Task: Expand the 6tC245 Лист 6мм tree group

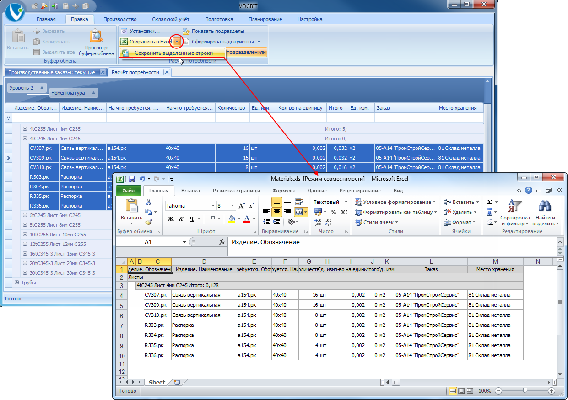Action: (x=25, y=215)
